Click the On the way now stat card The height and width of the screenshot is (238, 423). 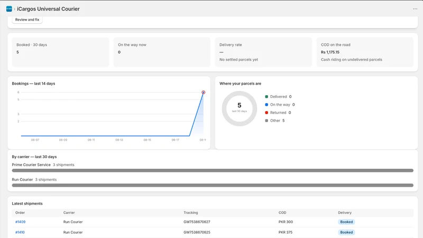click(x=162, y=52)
